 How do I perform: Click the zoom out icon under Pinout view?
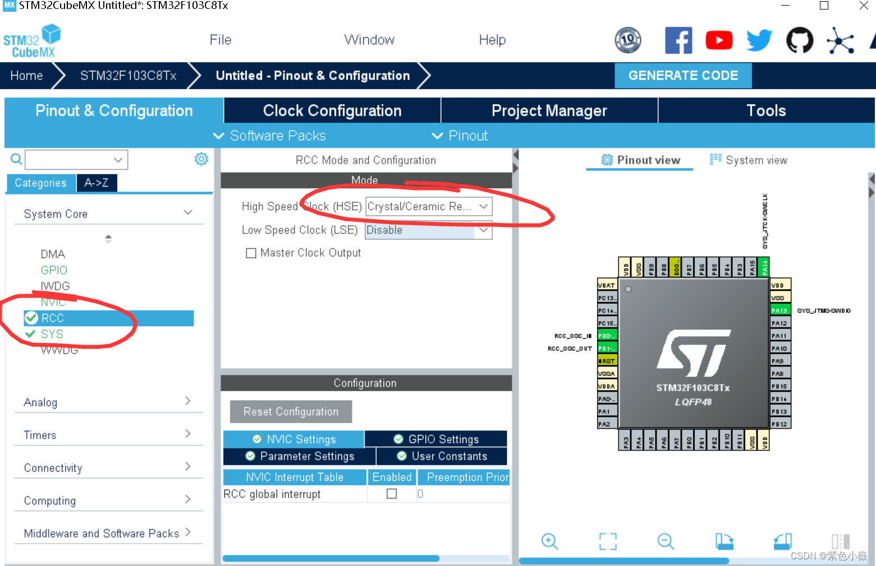pos(665,541)
